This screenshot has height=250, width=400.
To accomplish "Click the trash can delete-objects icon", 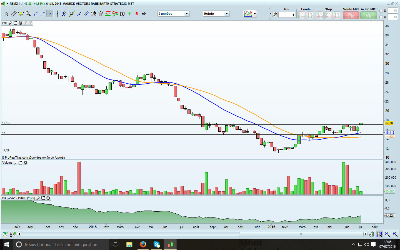I will [101, 14].
